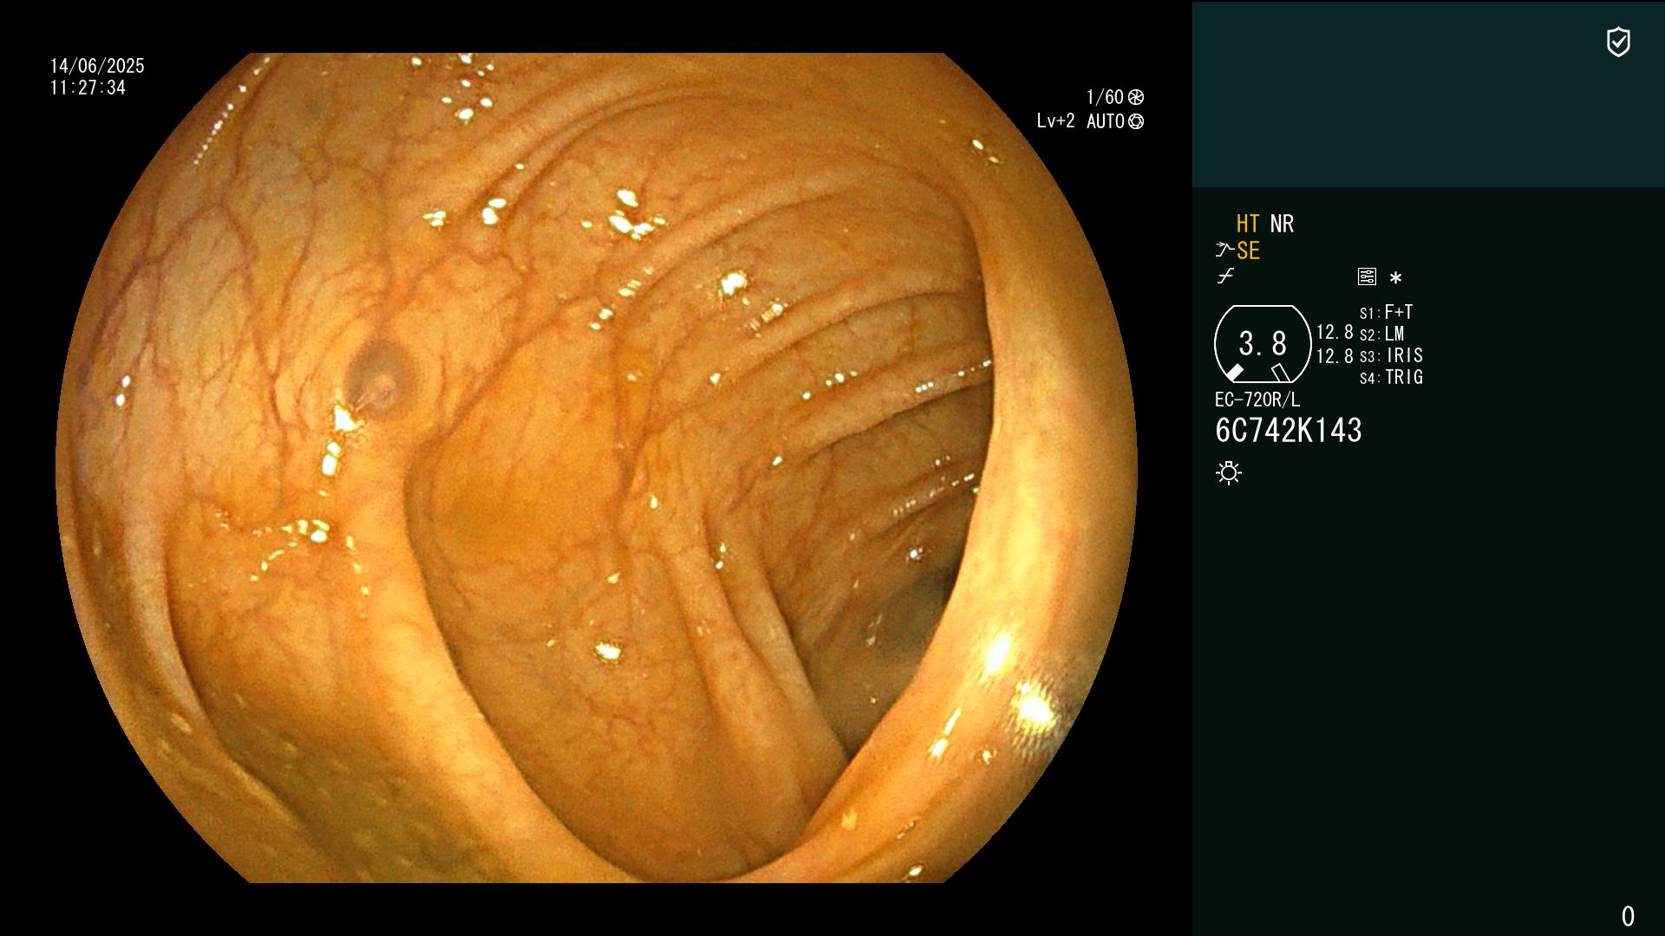Click the serial number 6C742K143

point(1289,431)
